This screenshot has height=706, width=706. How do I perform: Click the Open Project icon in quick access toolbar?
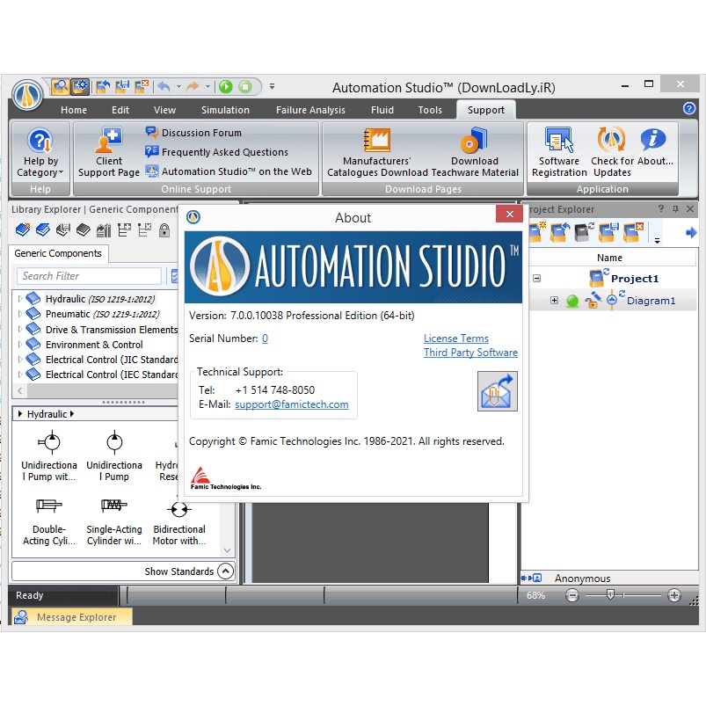[x=103, y=86]
